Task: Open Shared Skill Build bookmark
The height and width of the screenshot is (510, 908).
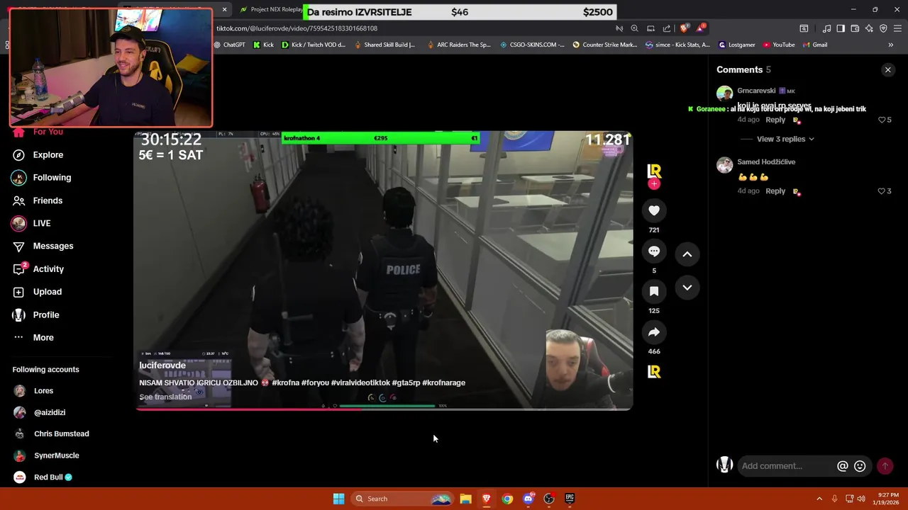Action: (384, 45)
